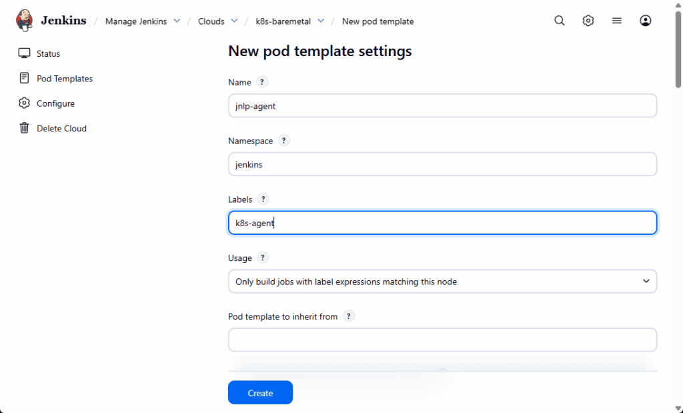This screenshot has width=683, height=413.
Task: Select Configure in the sidebar
Action: click(55, 103)
